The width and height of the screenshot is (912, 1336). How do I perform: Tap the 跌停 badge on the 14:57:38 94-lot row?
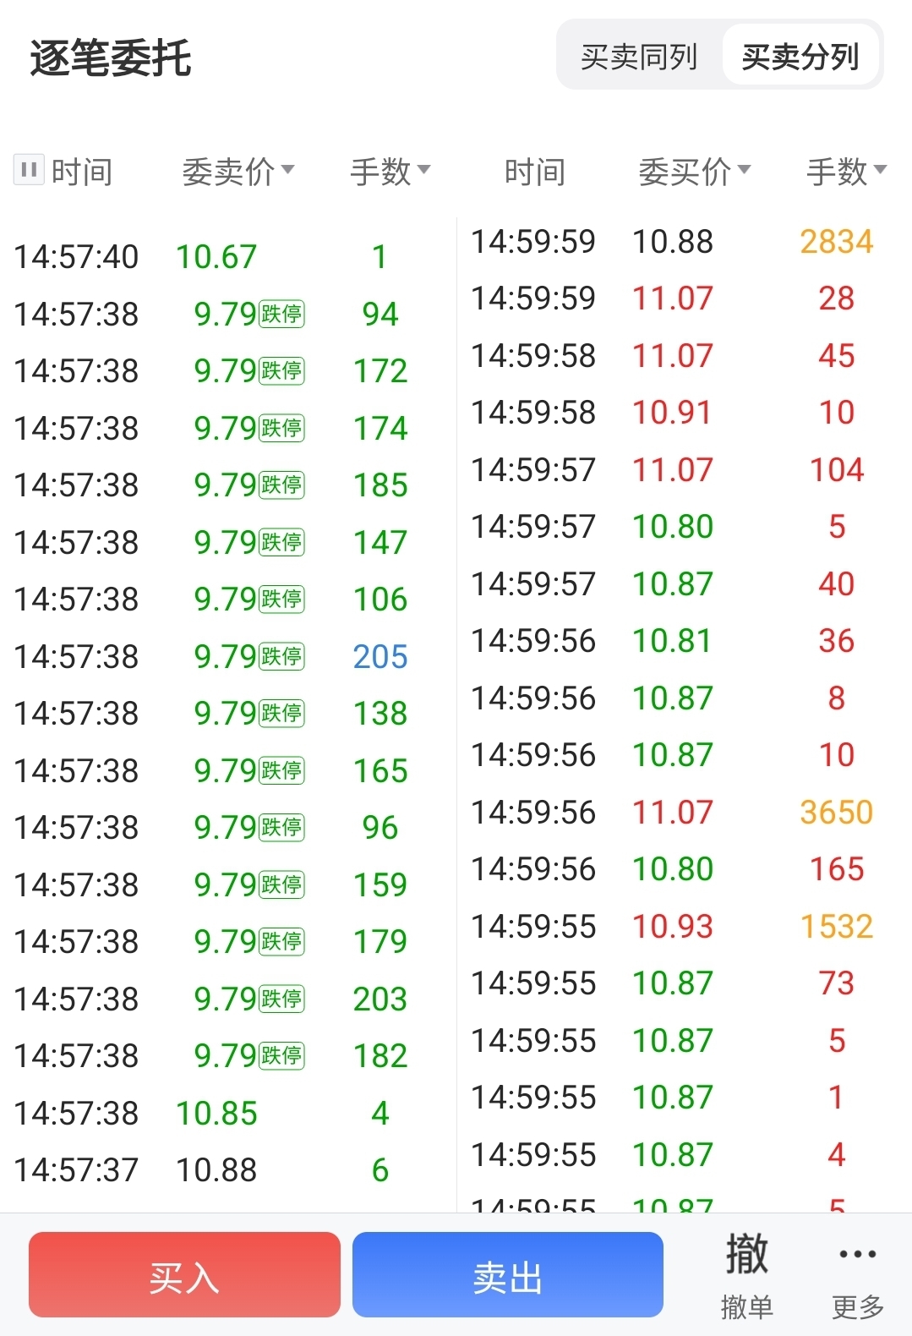click(x=281, y=314)
